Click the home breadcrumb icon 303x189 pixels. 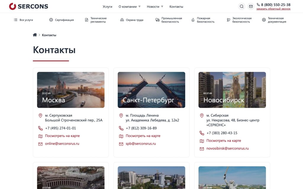coord(35,35)
